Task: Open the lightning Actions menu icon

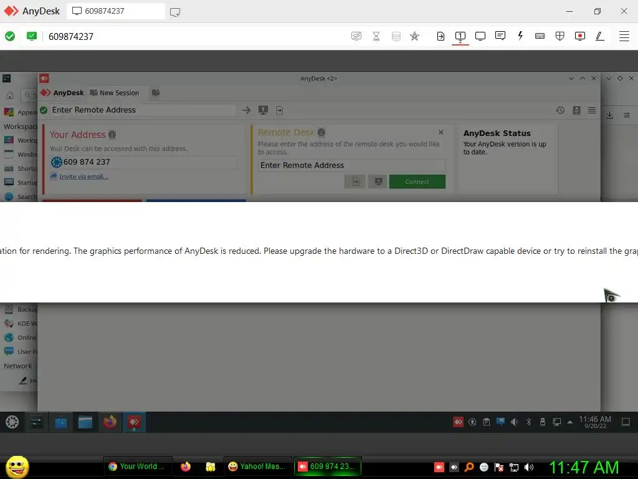Action: (520, 36)
